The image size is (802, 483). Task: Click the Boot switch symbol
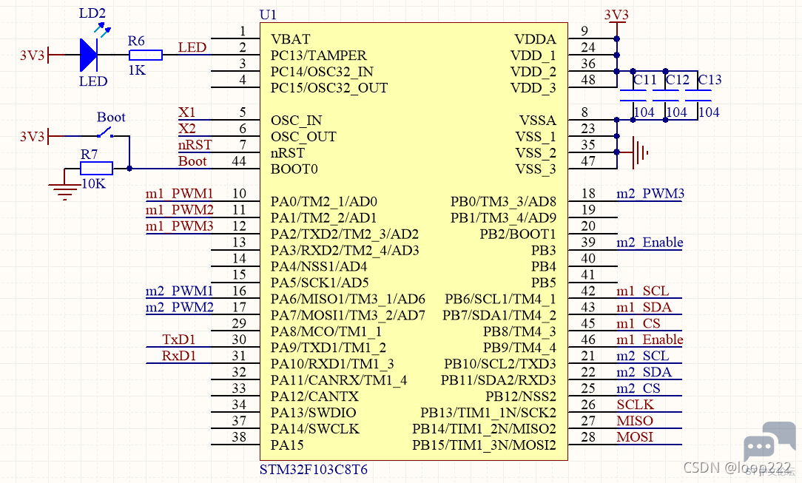[x=105, y=134]
